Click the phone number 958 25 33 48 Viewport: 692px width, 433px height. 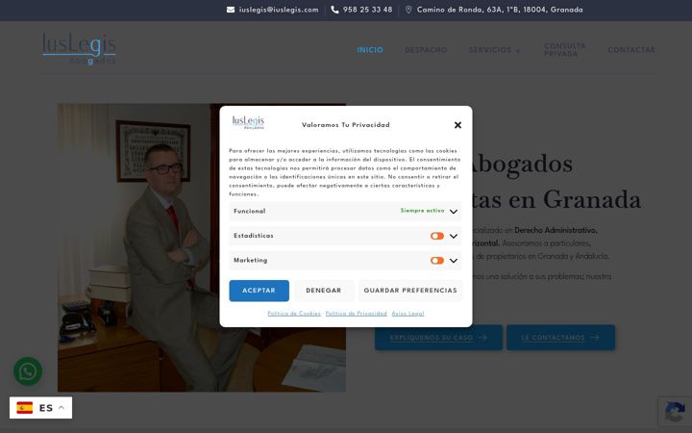[367, 10]
